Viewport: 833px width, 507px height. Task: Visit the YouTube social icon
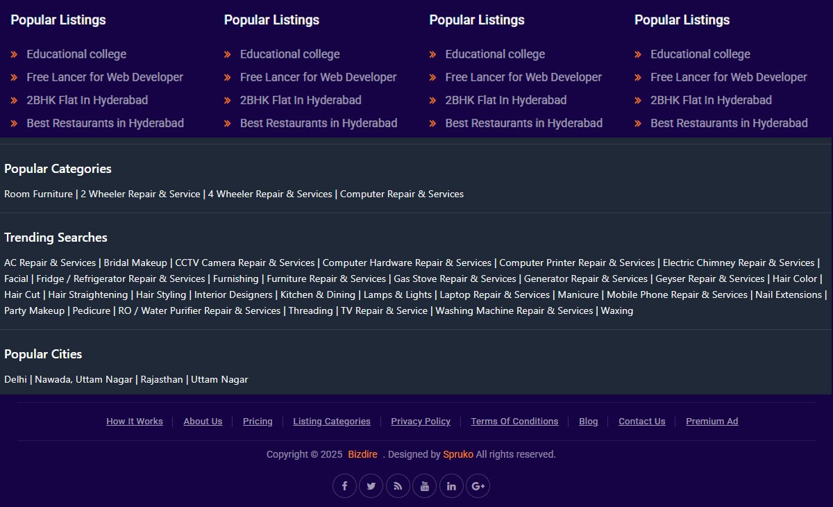click(x=425, y=486)
